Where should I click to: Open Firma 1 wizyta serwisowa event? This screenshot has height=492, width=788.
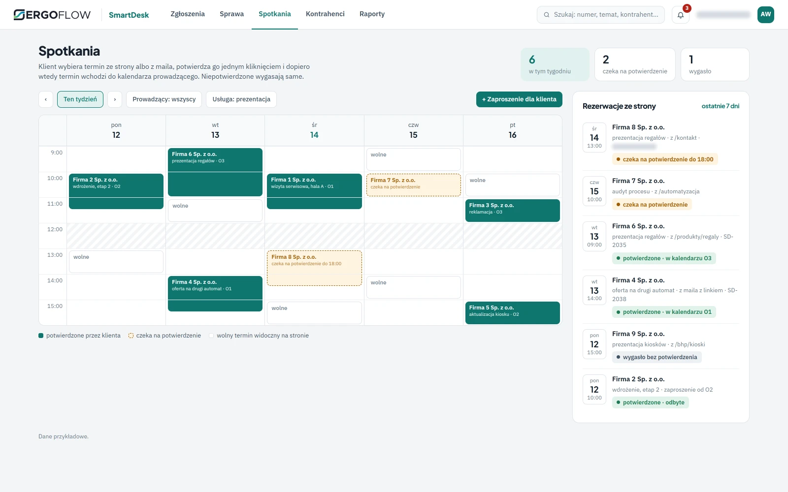(314, 191)
